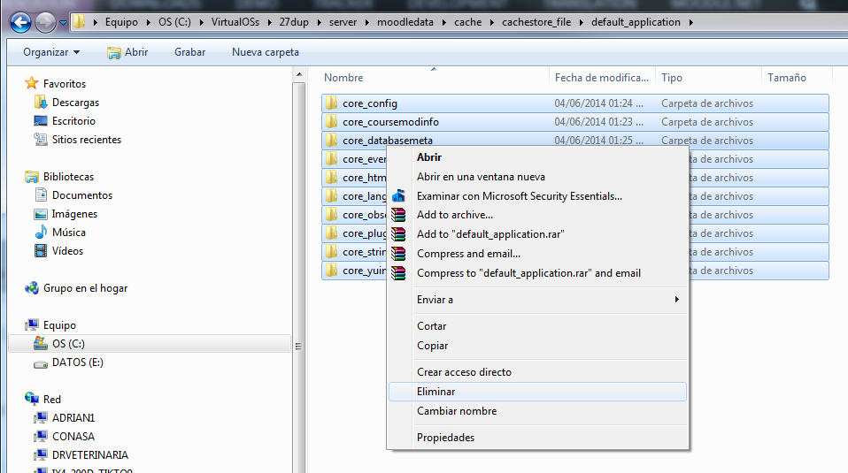
Task: Click the ADRIAN1 network computer icon
Action: pyautogui.click(x=41, y=417)
